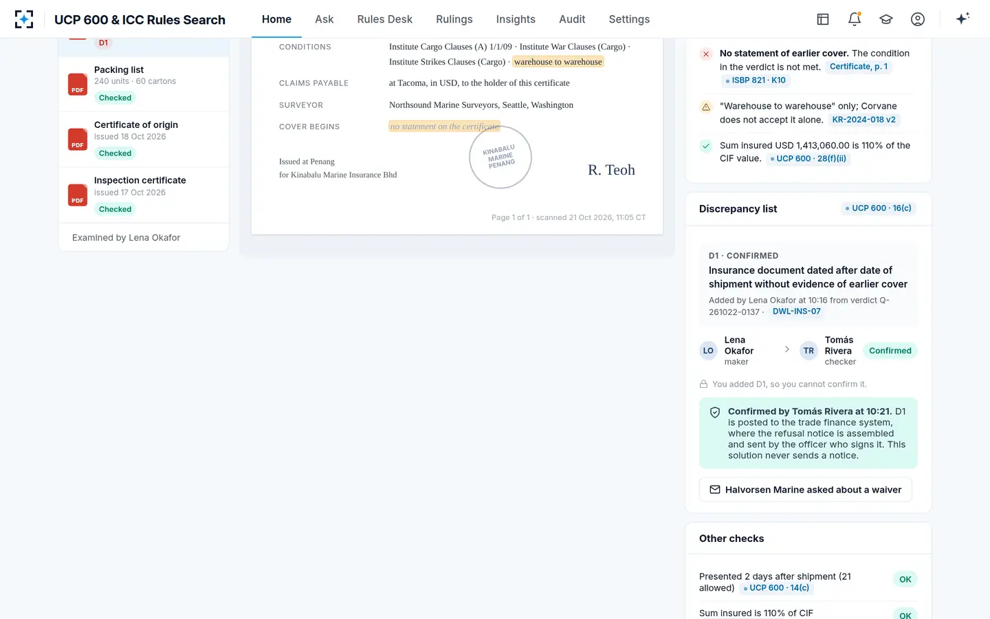Select the Packing list document row
Viewport: 990px width, 619px height.
pyautogui.click(x=144, y=84)
